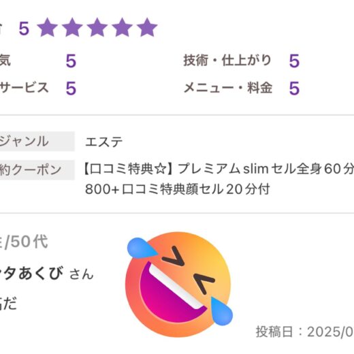
Task: Click the クーポン gray label cell
Action: pos(37,170)
